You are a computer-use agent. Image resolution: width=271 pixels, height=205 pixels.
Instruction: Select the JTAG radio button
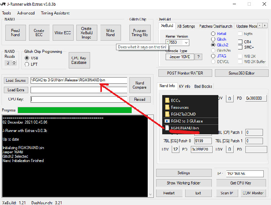click(213, 56)
